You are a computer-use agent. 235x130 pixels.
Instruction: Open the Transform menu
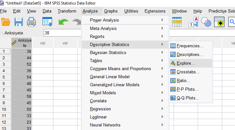click(x=67, y=11)
